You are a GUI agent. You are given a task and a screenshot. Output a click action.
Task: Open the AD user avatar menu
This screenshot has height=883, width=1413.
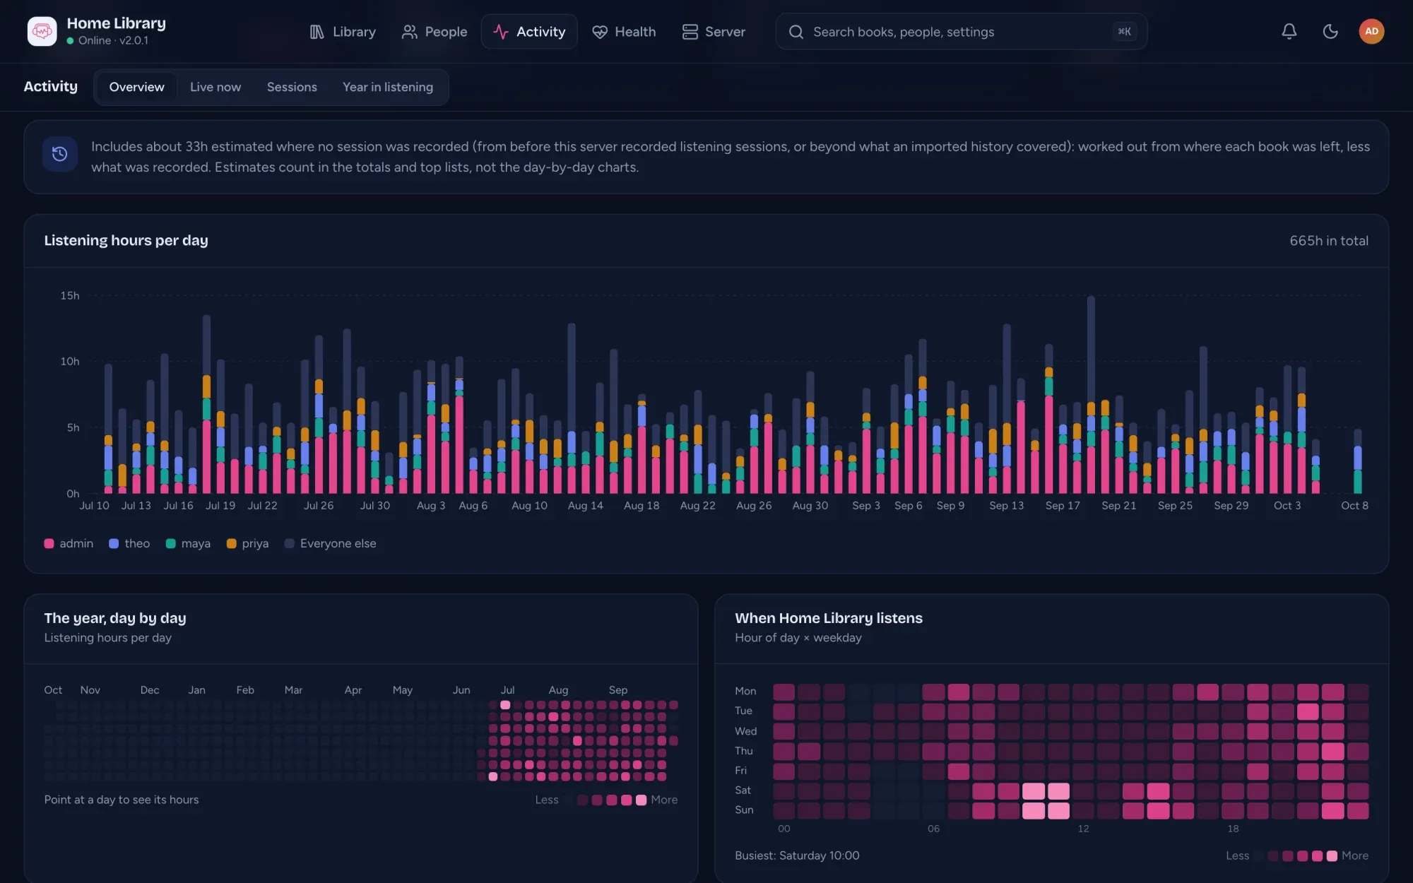(1371, 31)
